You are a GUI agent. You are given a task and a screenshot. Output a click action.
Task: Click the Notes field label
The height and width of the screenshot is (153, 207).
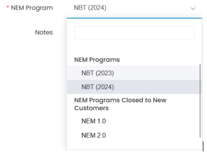pyautogui.click(x=44, y=32)
